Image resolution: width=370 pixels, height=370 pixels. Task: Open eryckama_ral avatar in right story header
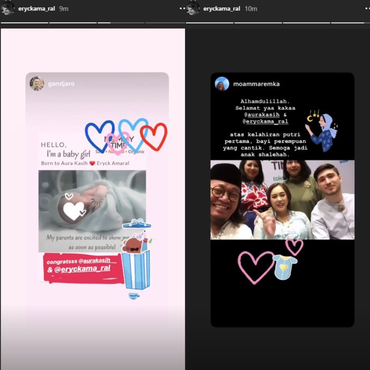(x=193, y=8)
